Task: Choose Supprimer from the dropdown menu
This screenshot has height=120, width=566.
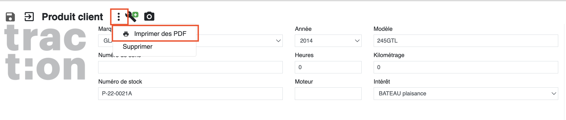Action: pos(137,47)
